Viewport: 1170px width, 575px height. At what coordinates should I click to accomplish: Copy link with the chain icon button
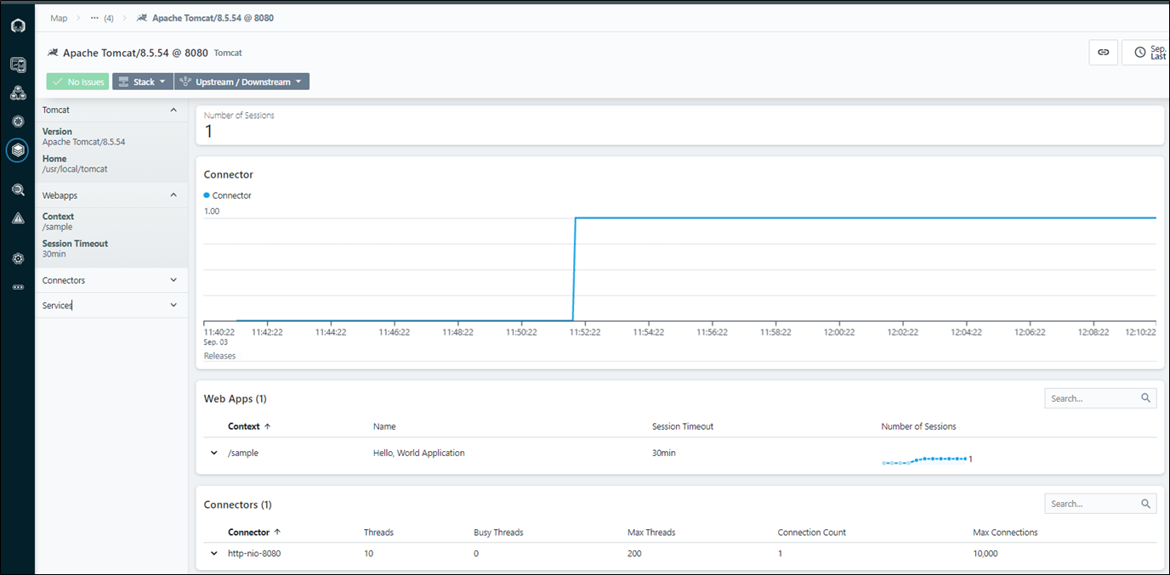pos(1103,52)
